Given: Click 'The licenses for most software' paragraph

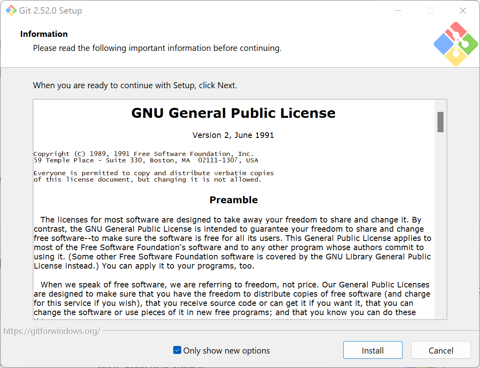Looking at the screenshot, I should pos(232,243).
